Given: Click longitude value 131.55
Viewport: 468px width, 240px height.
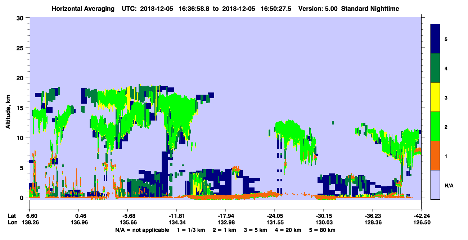Looking at the screenshot, I should (x=274, y=223).
